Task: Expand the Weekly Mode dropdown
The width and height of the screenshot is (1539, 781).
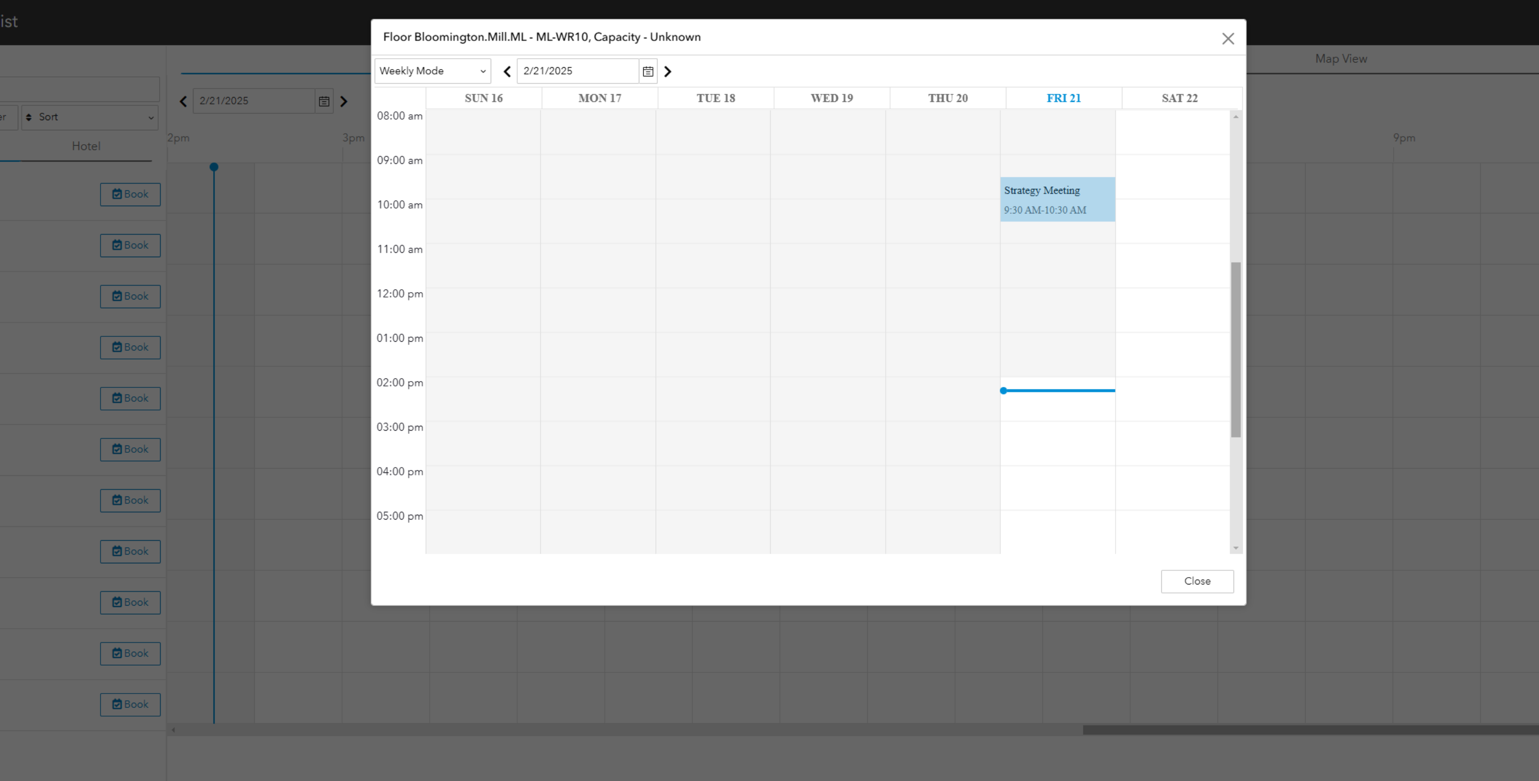Action: 432,71
